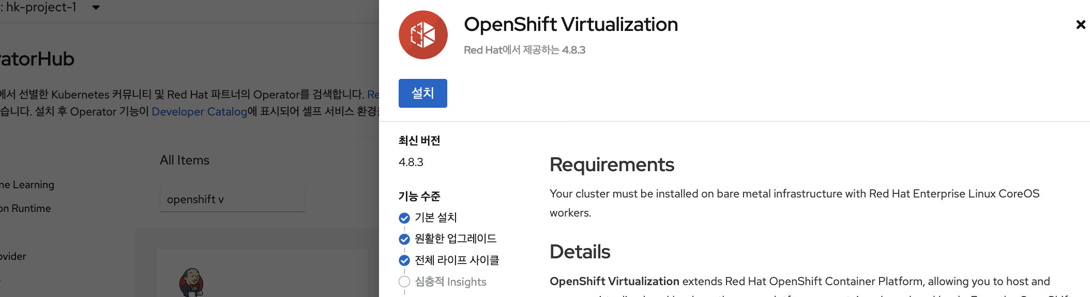This screenshot has width=1090, height=297.
Task: Click the Details heading
Action: coord(580,252)
